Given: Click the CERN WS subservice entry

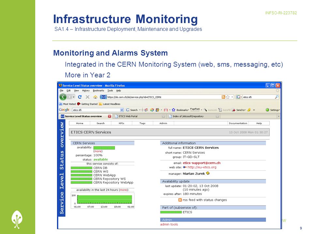Looking at the screenshot, I should tap(101, 171).
